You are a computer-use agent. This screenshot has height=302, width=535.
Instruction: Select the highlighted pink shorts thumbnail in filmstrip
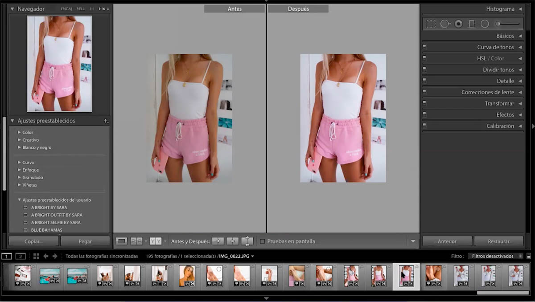pyautogui.click(x=406, y=275)
